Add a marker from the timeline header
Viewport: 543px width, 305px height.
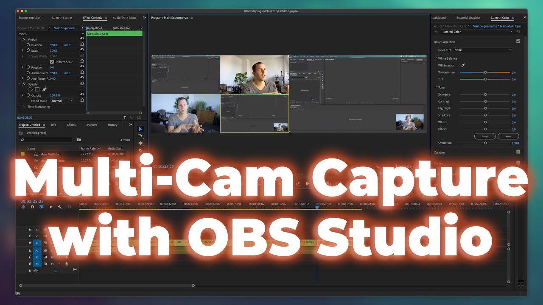(x=50, y=207)
